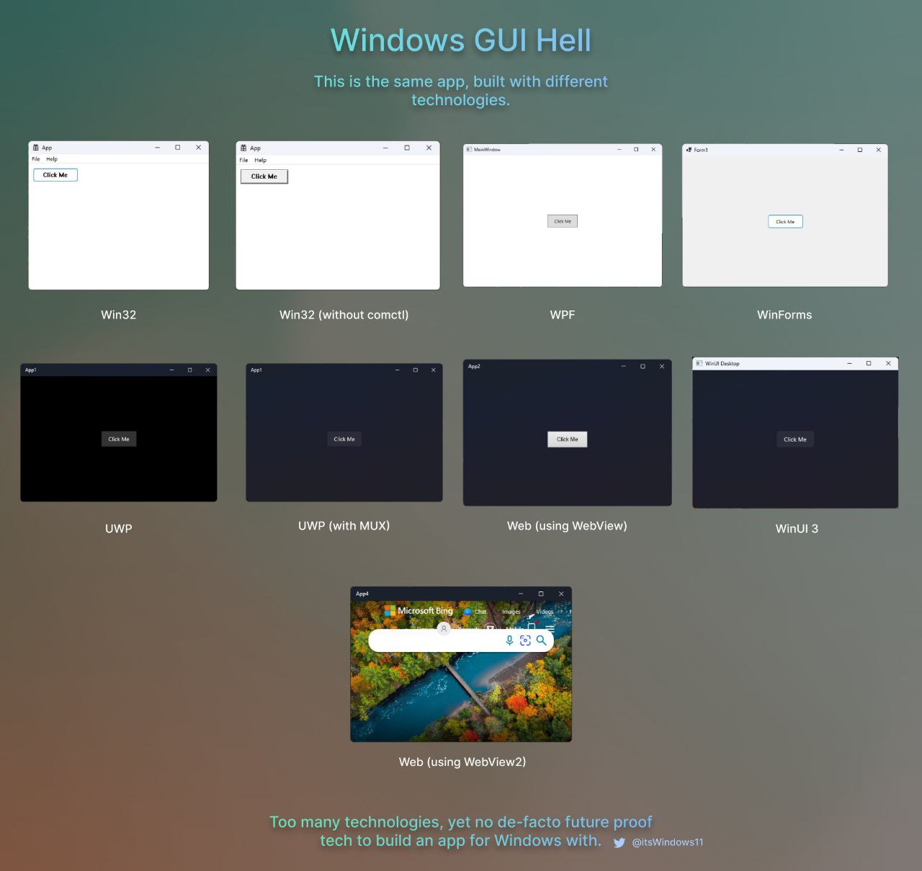
Task: Maximize the Form1 WinForms window
Action: (859, 150)
